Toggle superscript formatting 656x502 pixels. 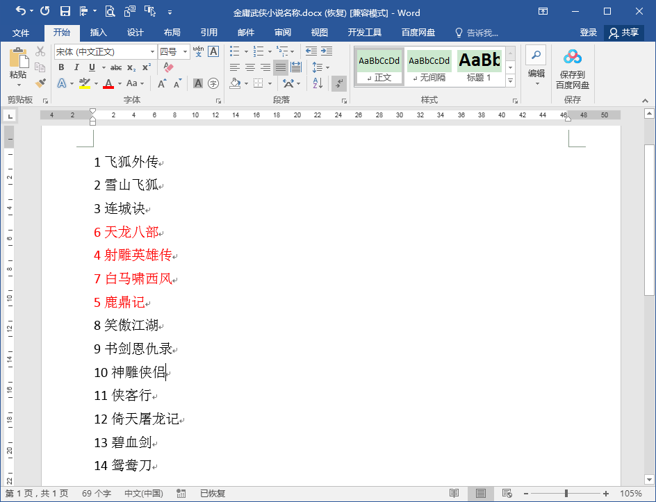click(x=147, y=67)
